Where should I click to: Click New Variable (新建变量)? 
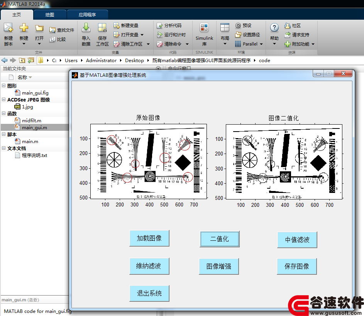[126, 25]
